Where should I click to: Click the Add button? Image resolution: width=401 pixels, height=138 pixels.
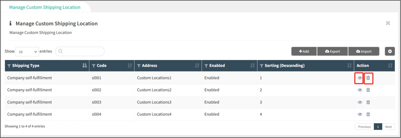(304, 51)
